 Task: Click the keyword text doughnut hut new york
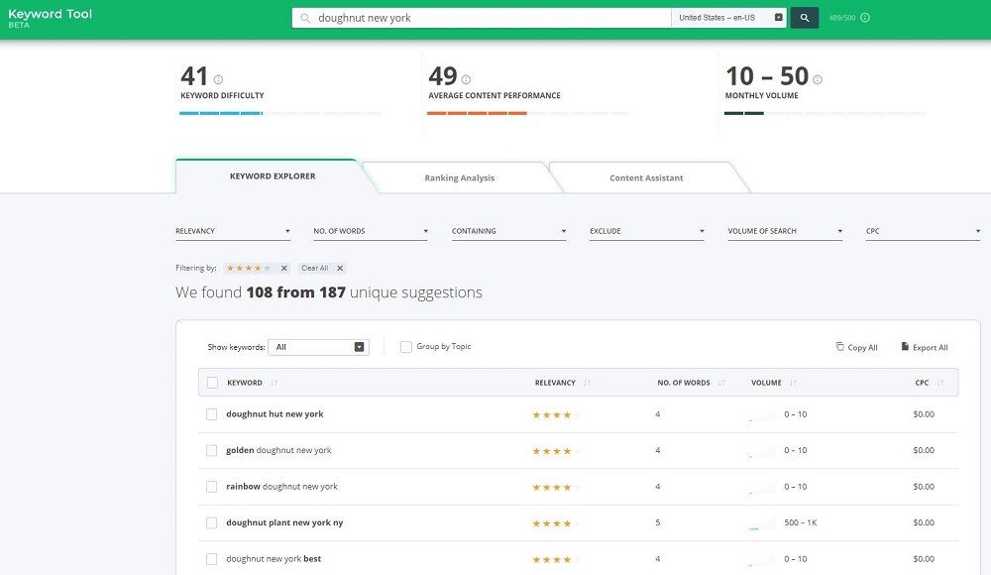point(275,414)
